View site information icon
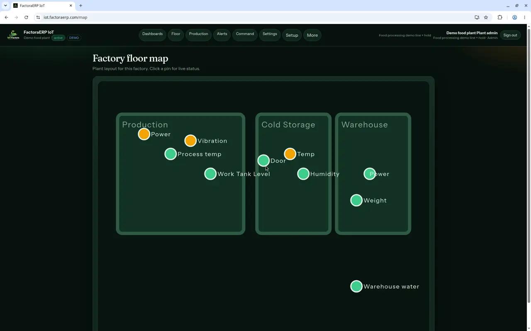 (x=38, y=17)
